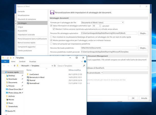Screen dimensions: 156x115
Task: Click Sfoglia next to autosave path
Action: tap(143, 33)
